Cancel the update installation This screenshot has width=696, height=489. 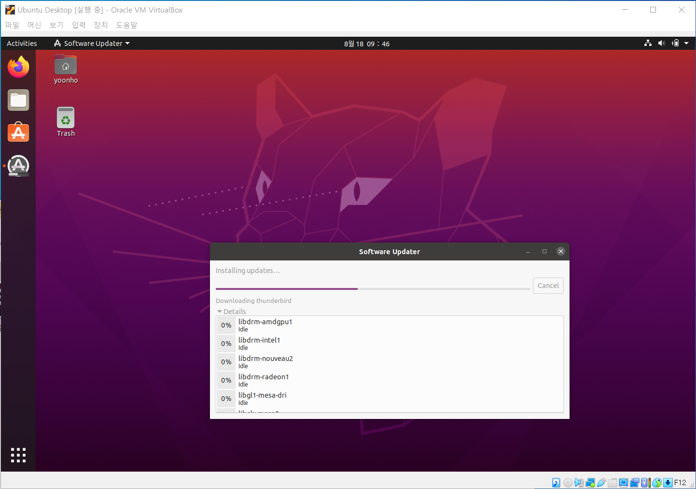tap(548, 286)
